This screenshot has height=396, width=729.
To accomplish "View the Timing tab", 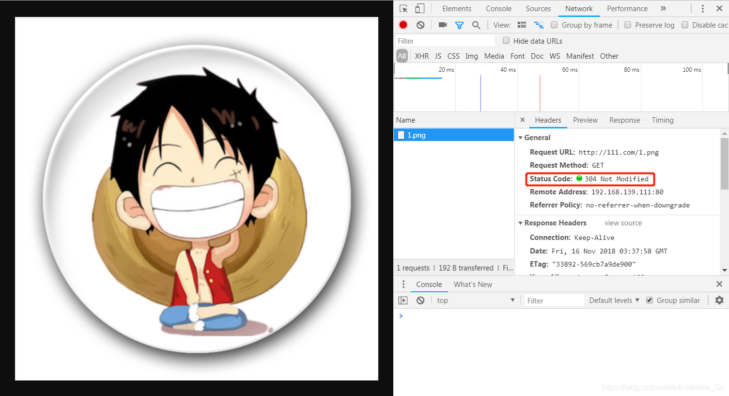I will pos(663,120).
